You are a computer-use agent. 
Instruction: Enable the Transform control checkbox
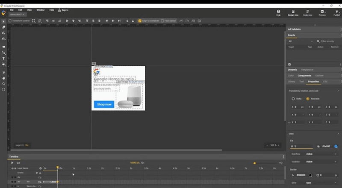(x=10, y=21)
